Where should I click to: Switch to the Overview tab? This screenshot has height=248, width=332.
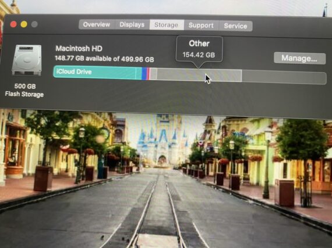click(97, 24)
